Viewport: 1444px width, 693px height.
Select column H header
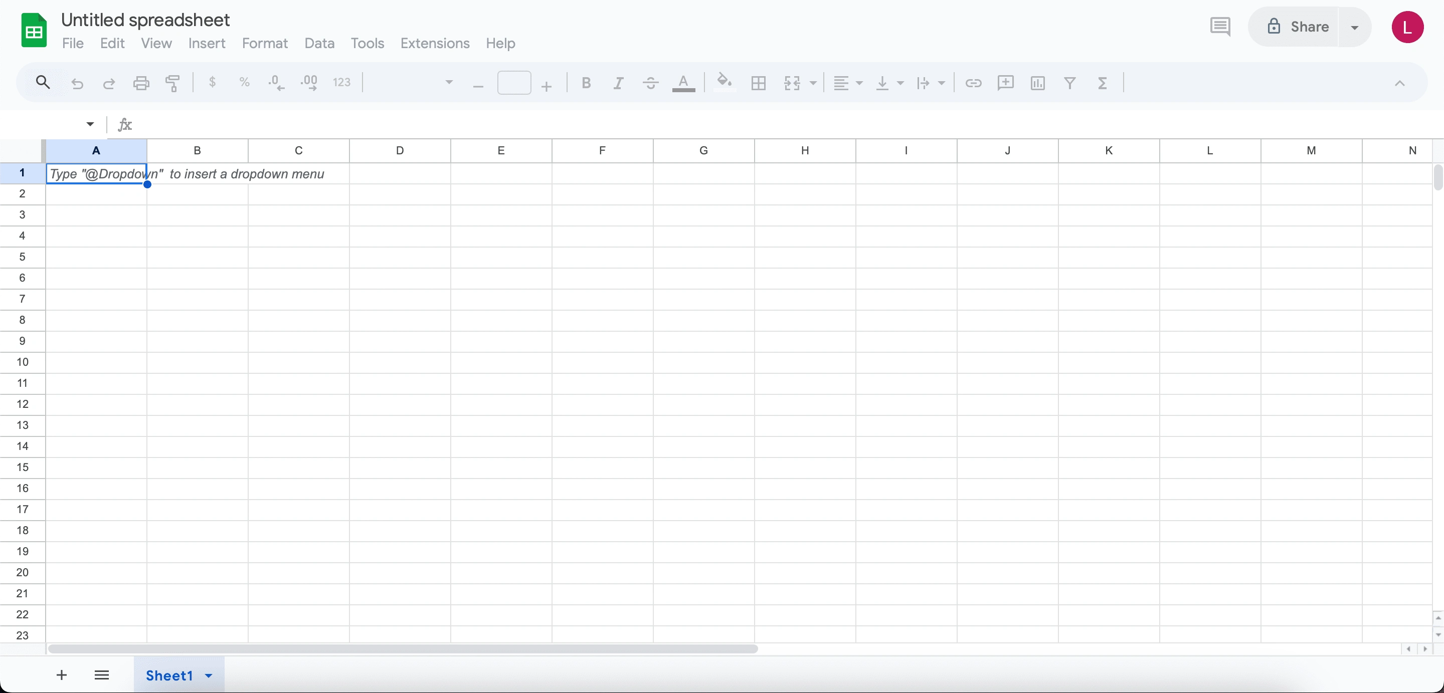pyautogui.click(x=805, y=150)
